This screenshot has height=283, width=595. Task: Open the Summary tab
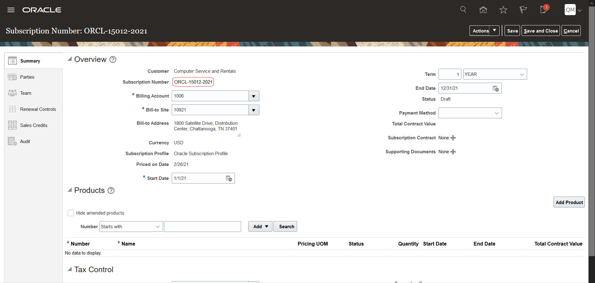(33, 61)
